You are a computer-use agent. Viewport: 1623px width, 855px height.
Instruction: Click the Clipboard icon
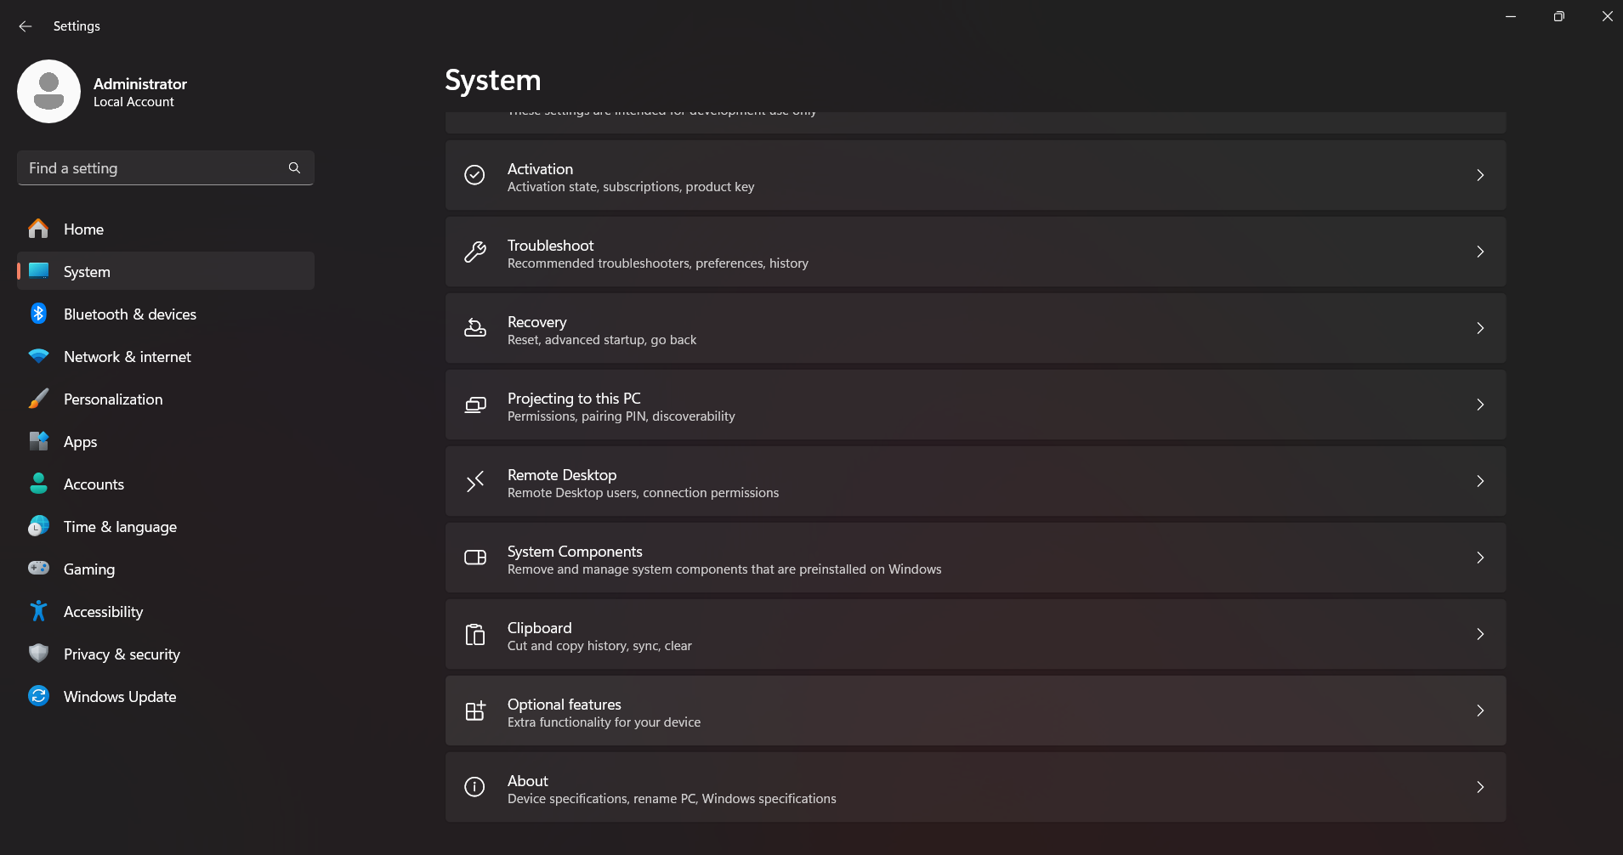tap(474, 635)
